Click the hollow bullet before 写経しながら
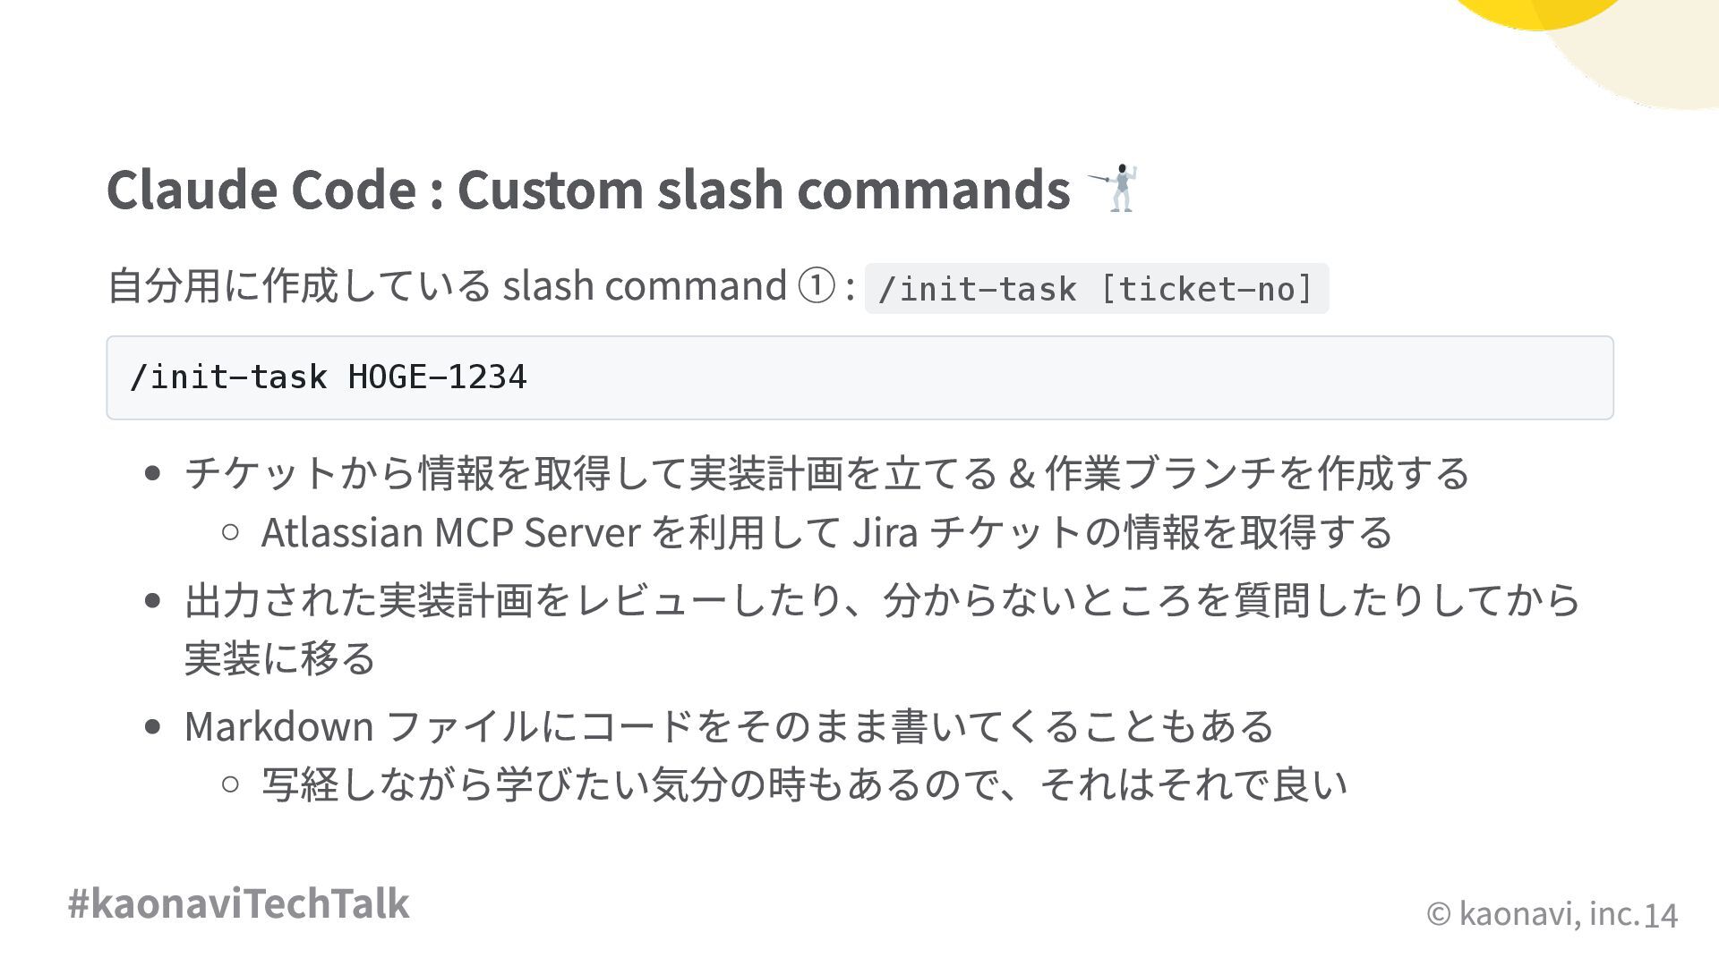 click(230, 784)
